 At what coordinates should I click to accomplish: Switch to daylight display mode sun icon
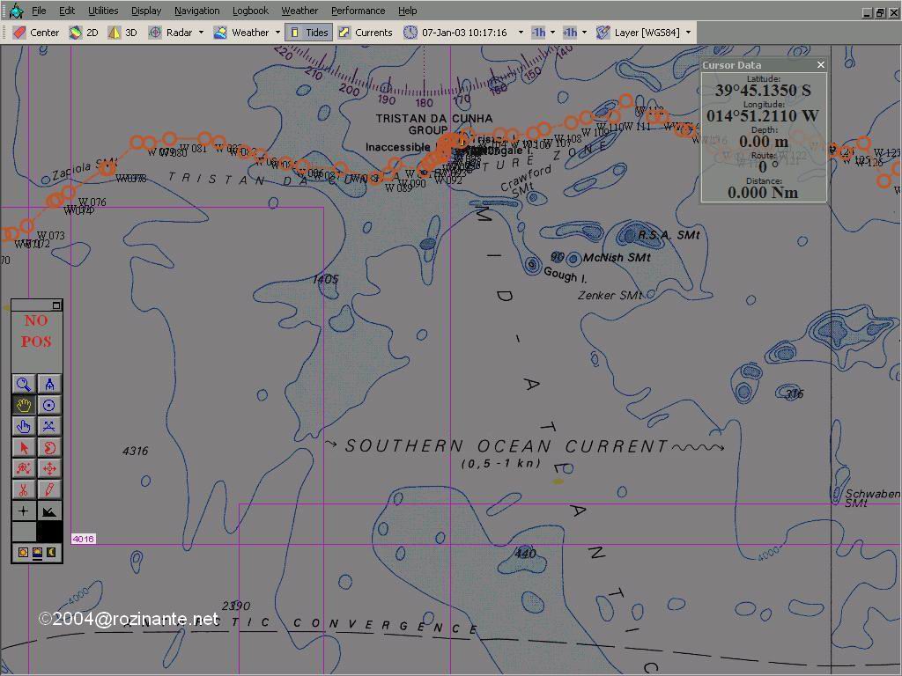(23, 553)
